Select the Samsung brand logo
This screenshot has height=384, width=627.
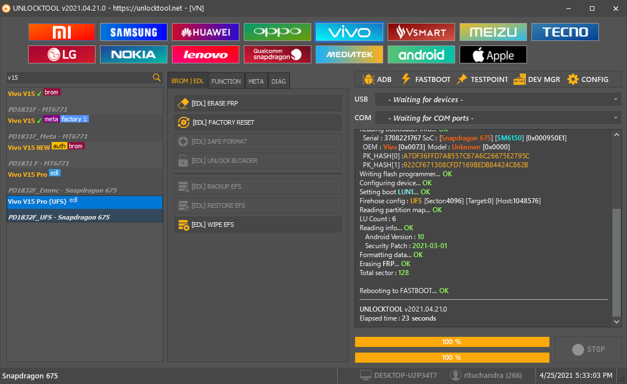point(134,32)
